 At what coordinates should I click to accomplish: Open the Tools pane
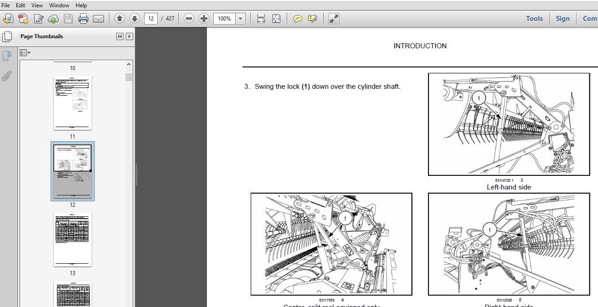(534, 19)
